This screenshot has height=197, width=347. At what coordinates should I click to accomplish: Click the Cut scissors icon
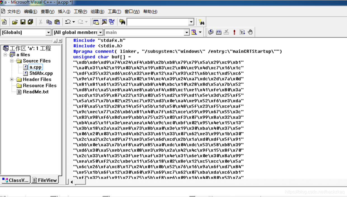click(41, 22)
